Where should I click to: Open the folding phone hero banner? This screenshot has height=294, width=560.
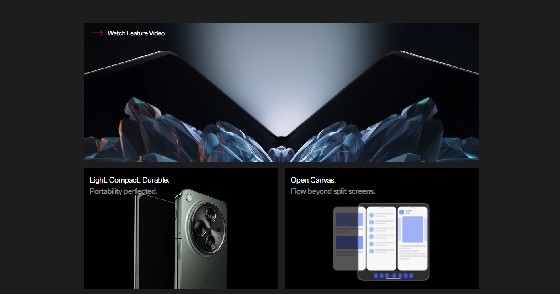click(x=281, y=92)
